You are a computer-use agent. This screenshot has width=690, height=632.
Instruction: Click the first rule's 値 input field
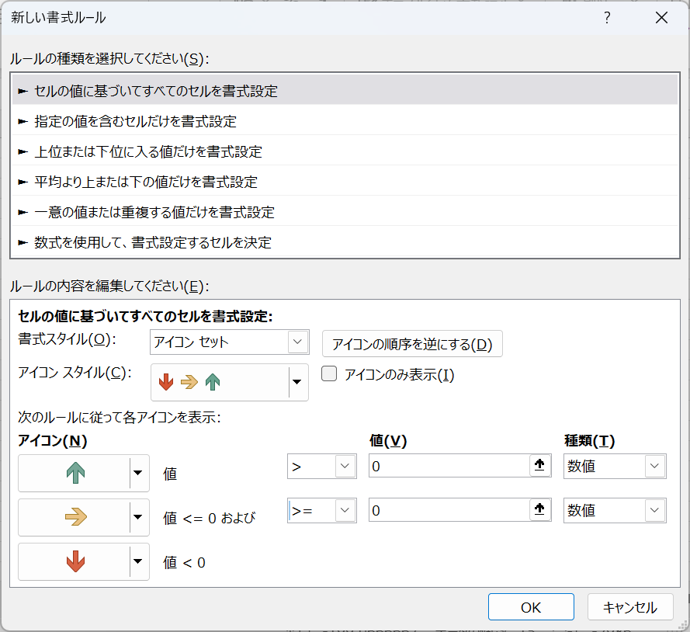tap(449, 466)
